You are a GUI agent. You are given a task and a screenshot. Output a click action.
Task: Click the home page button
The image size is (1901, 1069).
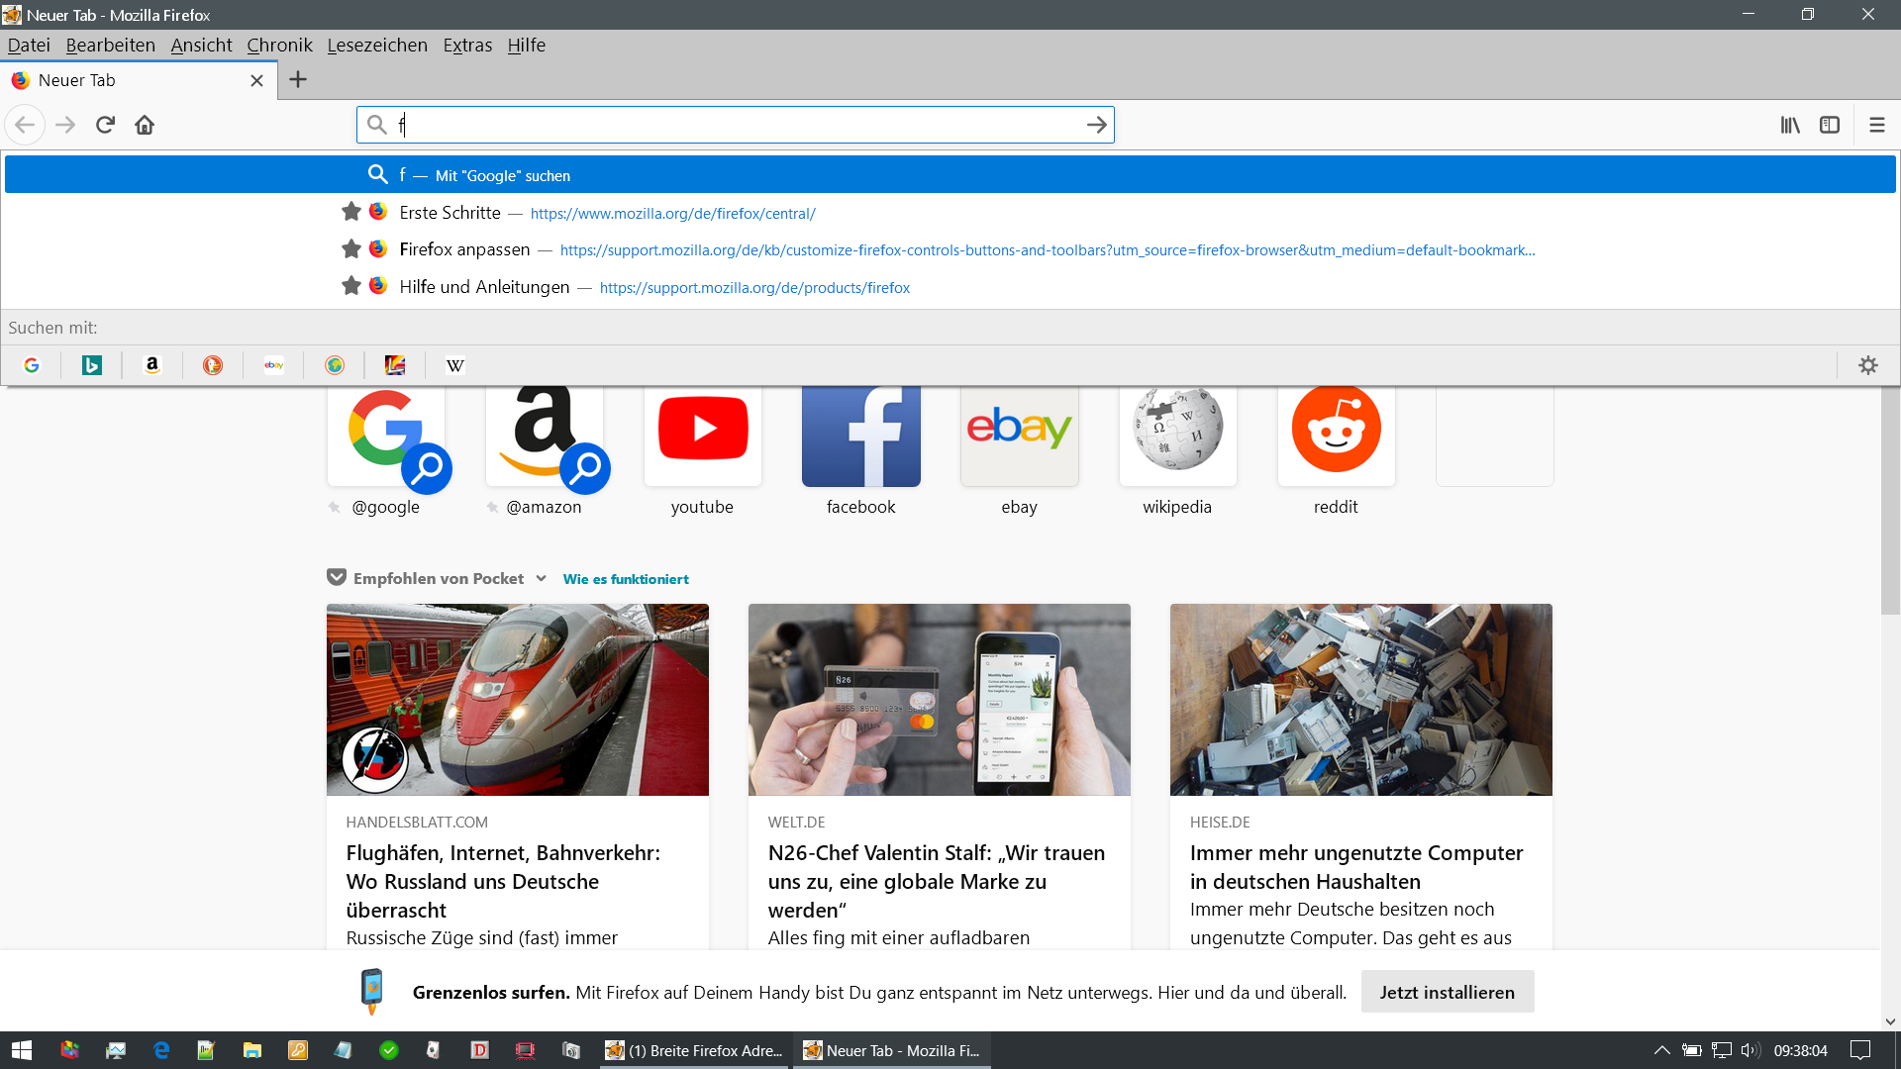coord(145,125)
